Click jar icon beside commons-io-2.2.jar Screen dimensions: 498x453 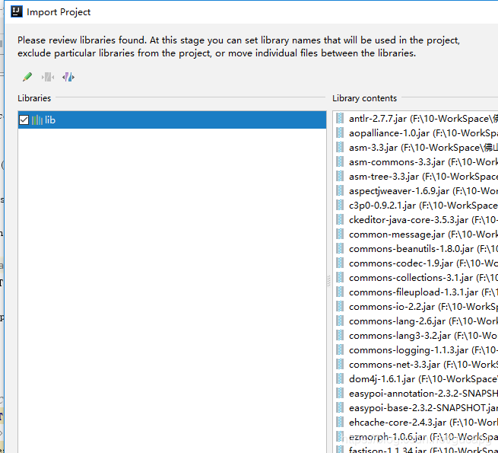tap(340, 306)
